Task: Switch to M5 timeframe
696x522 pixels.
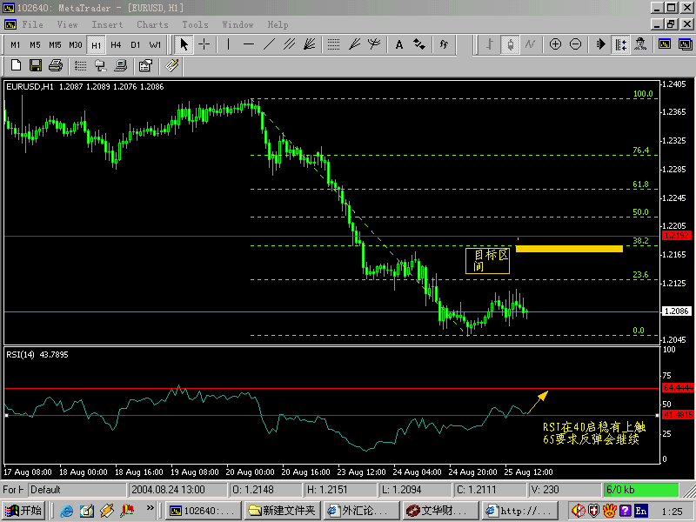Action: point(35,45)
